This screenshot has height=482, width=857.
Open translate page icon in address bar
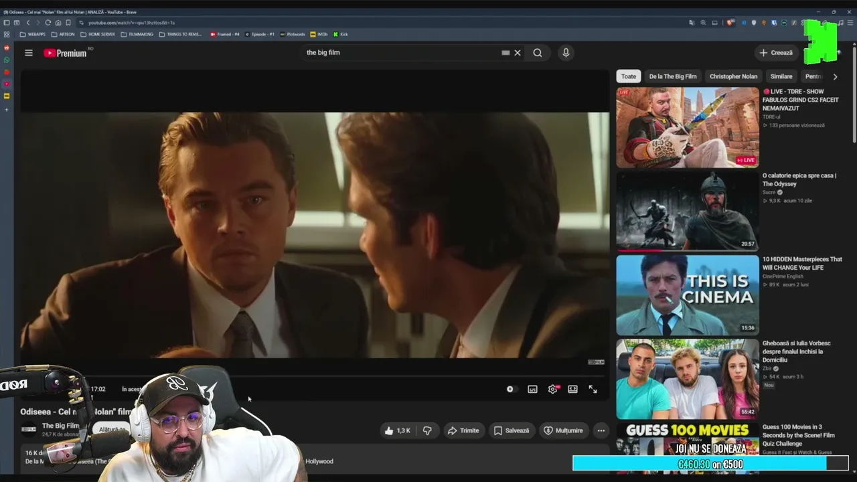692,23
